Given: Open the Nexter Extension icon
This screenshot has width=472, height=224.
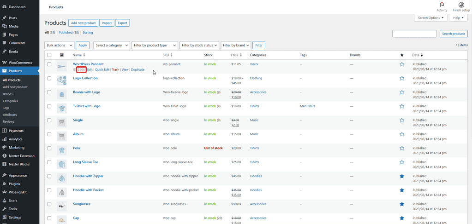Looking at the screenshot, I should pyautogui.click(x=4, y=156).
